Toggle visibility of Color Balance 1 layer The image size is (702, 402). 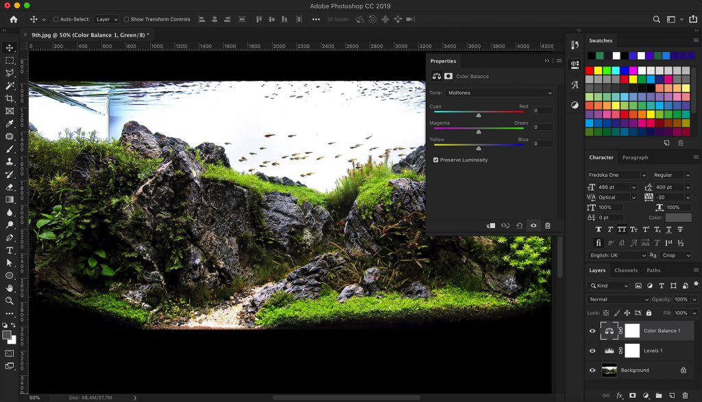592,331
